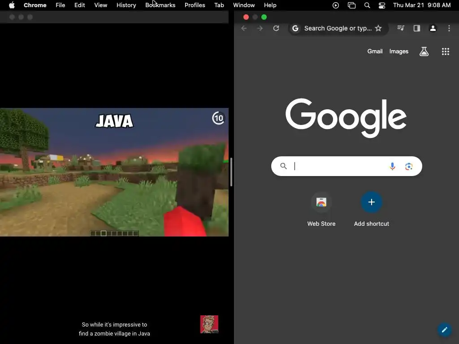This screenshot has height=344, width=459.
Task: Open the Profiles menu
Action: click(x=195, y=5)
